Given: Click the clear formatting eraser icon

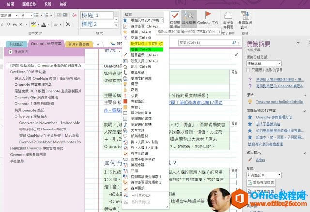Looking at the screenshot, I should point(74,15).
